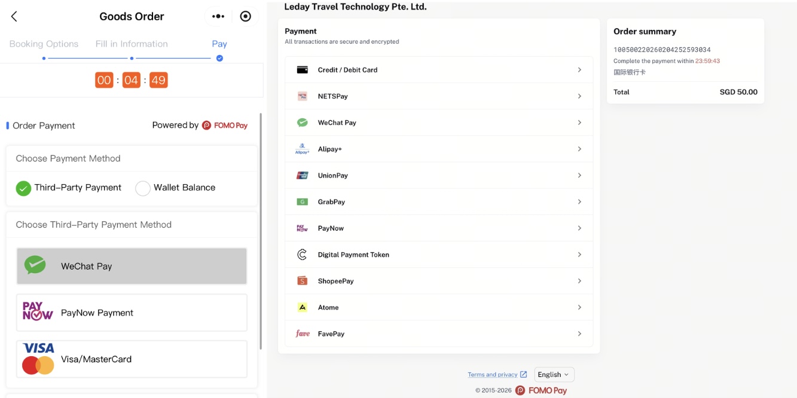Select the Wallet Balance radio option
797x398 pixels.
[143, 188]
